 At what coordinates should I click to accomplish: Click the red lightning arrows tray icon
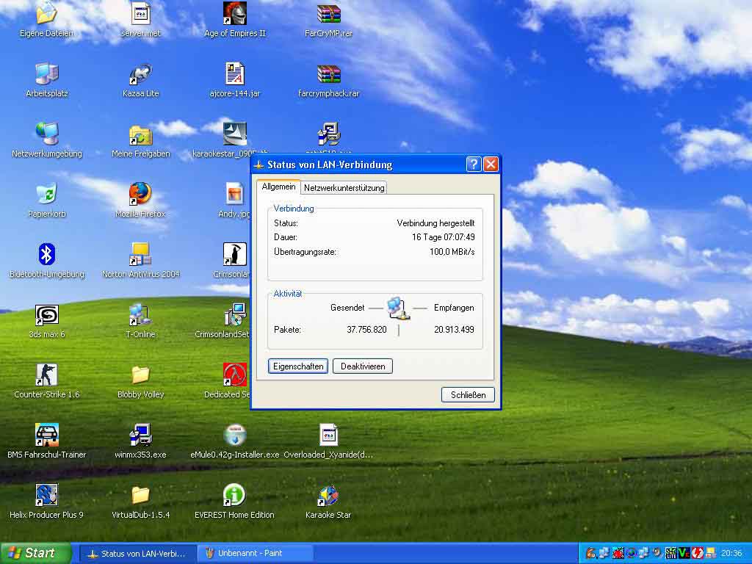coord(698,554)
